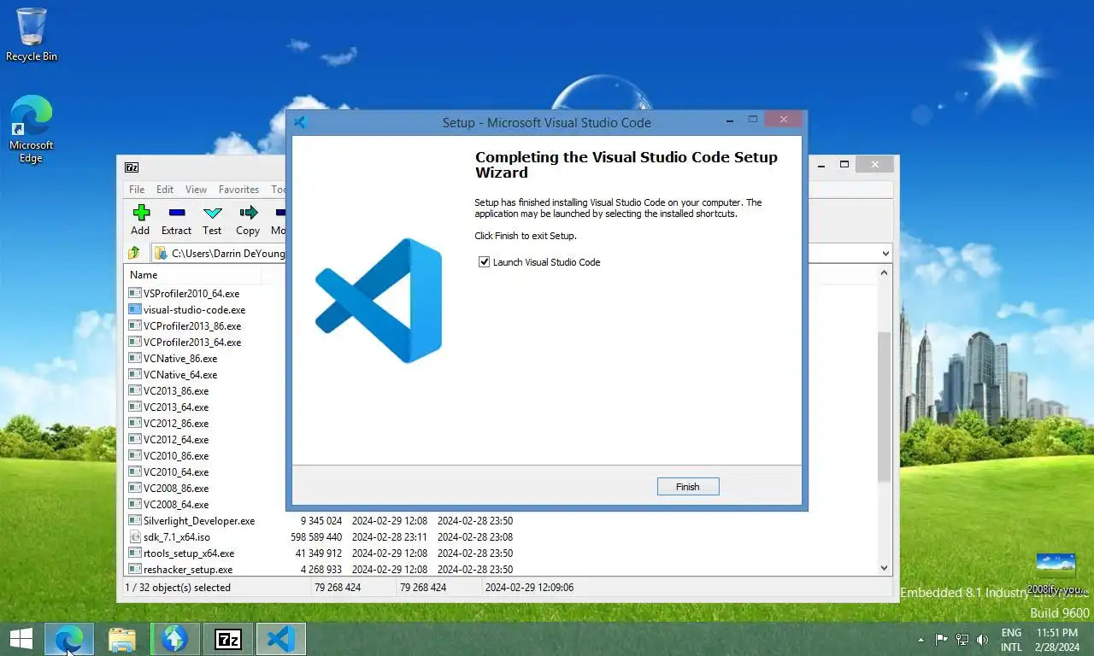
Task: Select VCNative_86.exe row
Action: pyautogui.click(x=180, y=359)
